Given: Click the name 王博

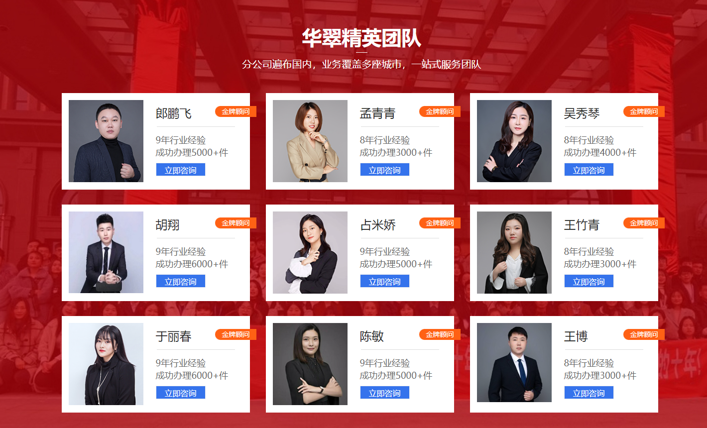Looking at the screenshot, I should pos(576,336).
